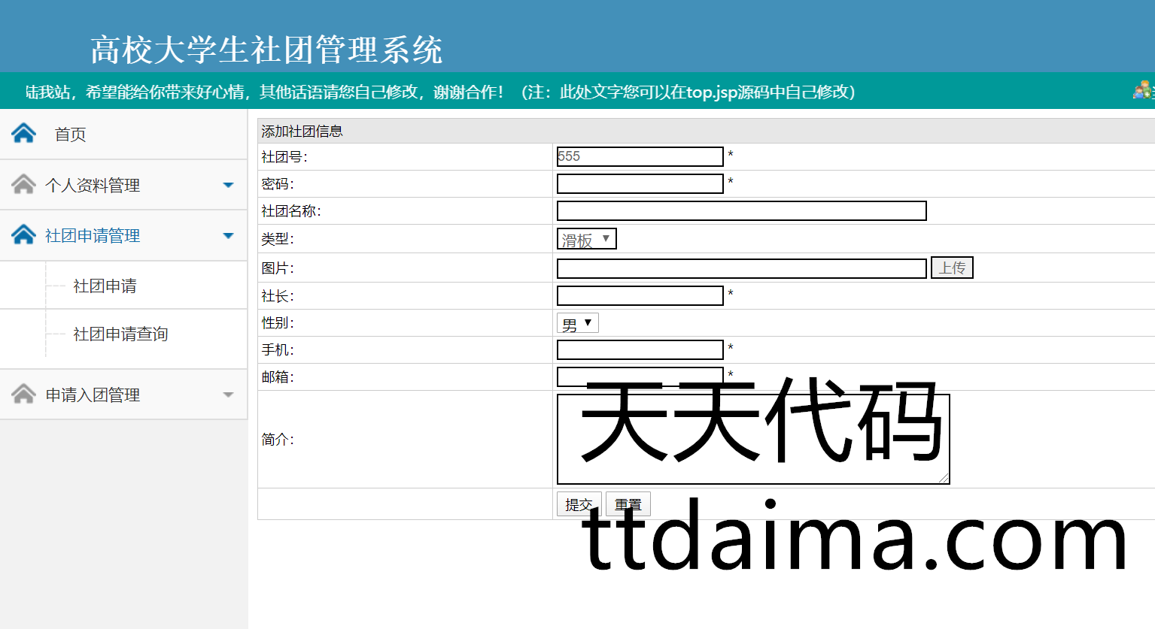Click the house icon beside 申请入团管理

[23, 395]
